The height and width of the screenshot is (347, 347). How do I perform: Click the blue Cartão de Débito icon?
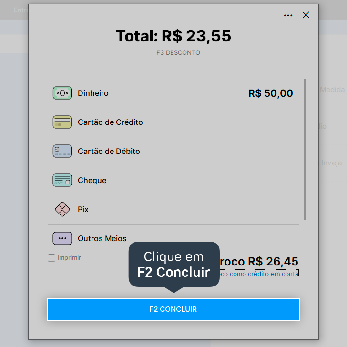(62, 151)
